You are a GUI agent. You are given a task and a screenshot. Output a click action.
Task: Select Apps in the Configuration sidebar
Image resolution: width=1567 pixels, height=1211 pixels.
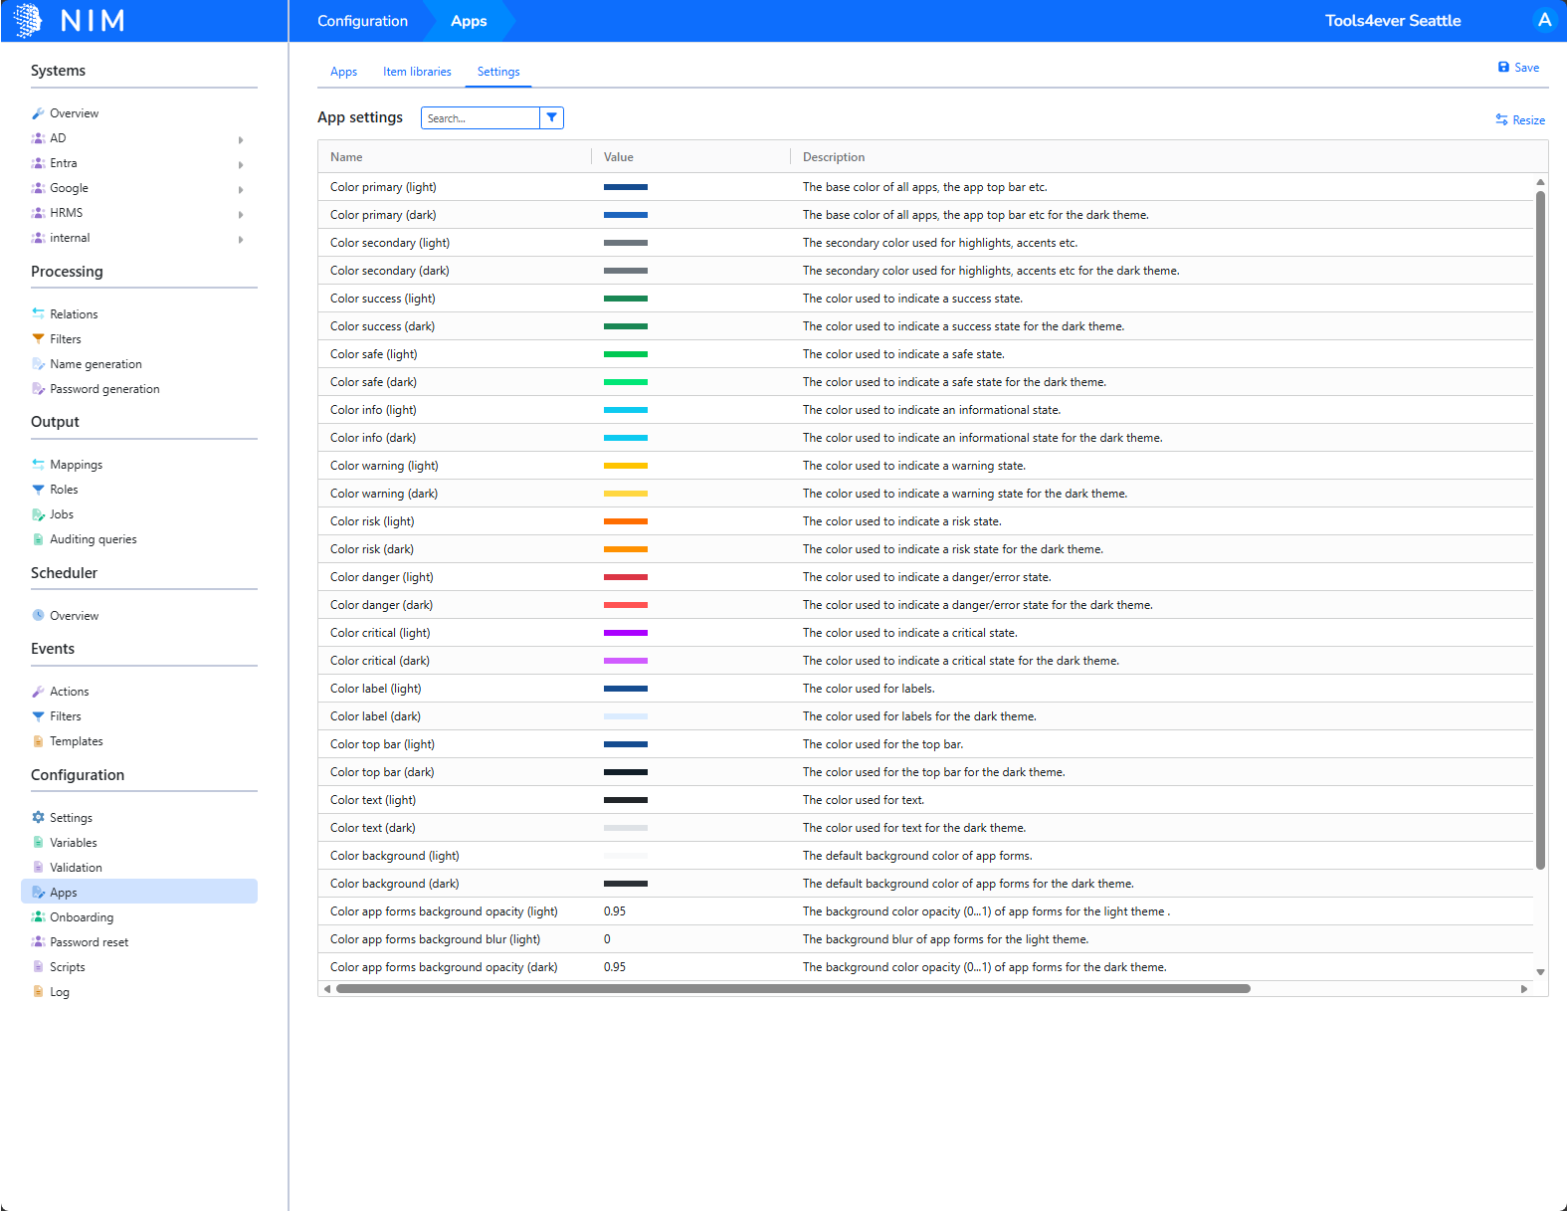tap(139, 892)
